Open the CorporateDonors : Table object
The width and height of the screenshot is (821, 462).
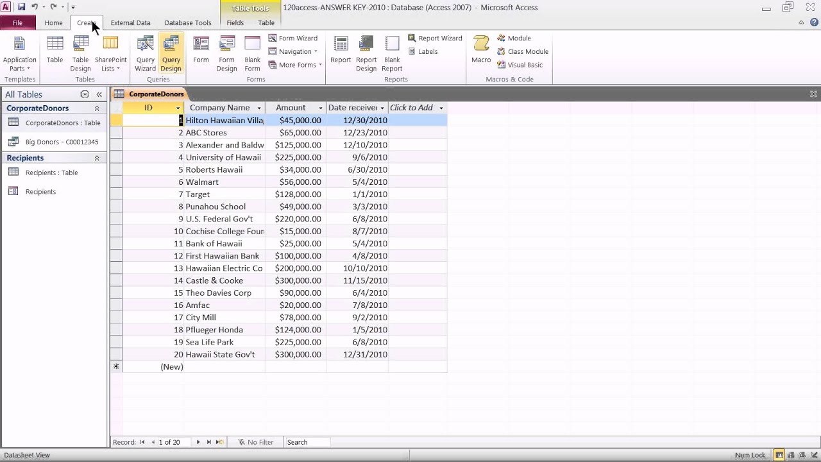click(55, 123)
